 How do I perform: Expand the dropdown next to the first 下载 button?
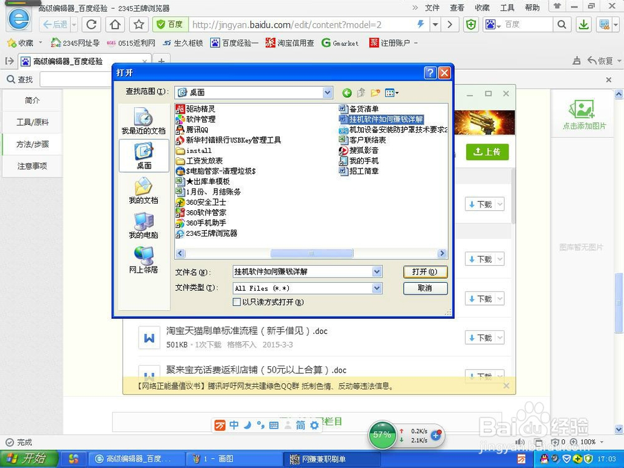pos(500,204)
